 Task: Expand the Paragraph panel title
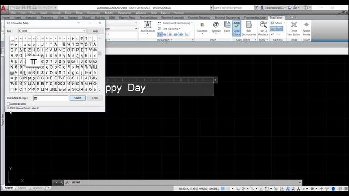tap(165, 40)
